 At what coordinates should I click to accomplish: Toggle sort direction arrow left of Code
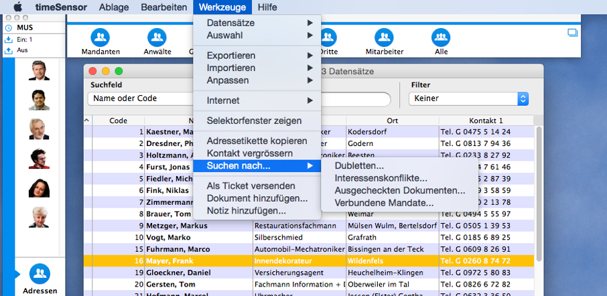87,121
